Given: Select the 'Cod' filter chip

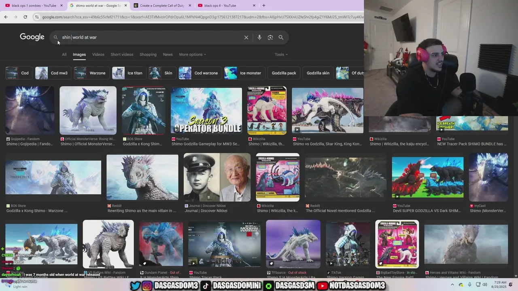Looking at the screenshot, I should pyautogui.click(x=19, y=73).
